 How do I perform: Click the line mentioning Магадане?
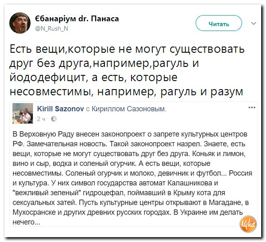tap(131, 203)
